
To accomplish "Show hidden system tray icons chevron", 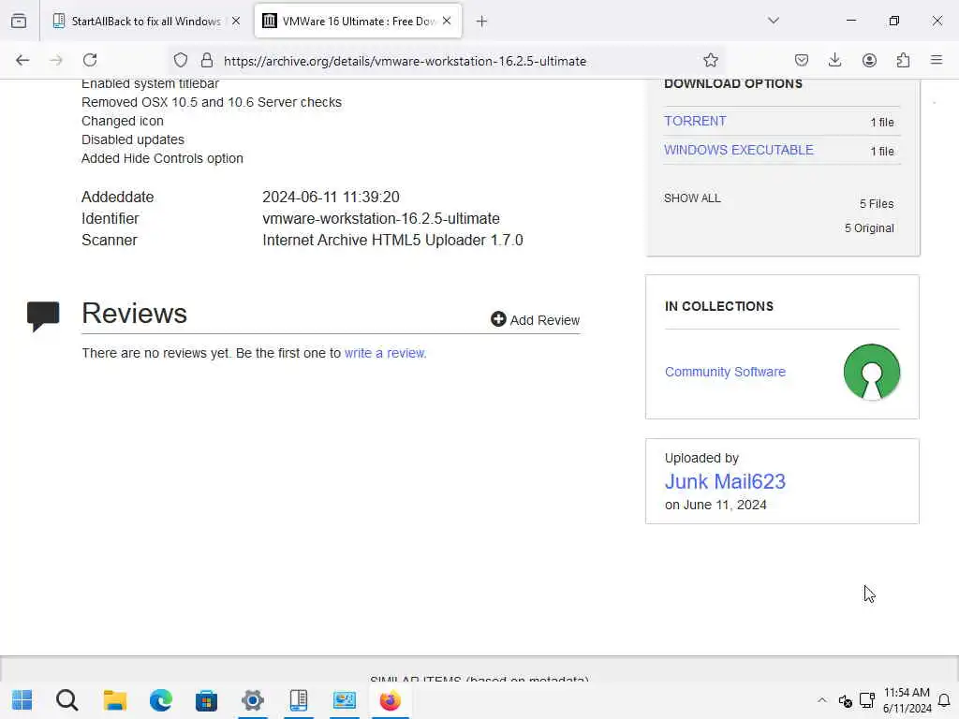I will point(822,700).
